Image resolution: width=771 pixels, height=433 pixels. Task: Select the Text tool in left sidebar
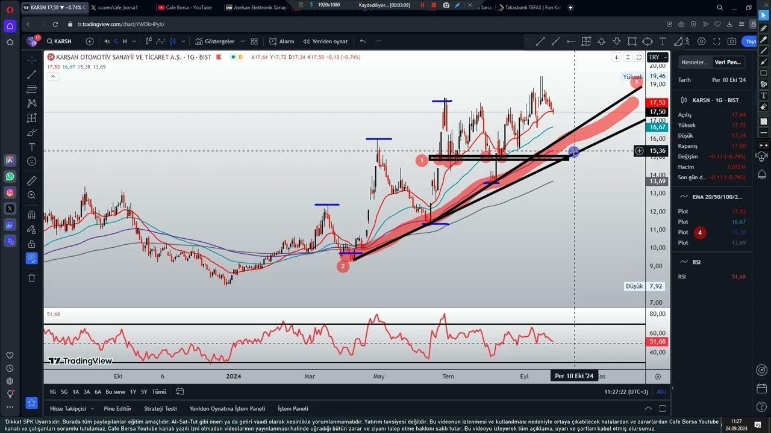(x=31, y=147)
